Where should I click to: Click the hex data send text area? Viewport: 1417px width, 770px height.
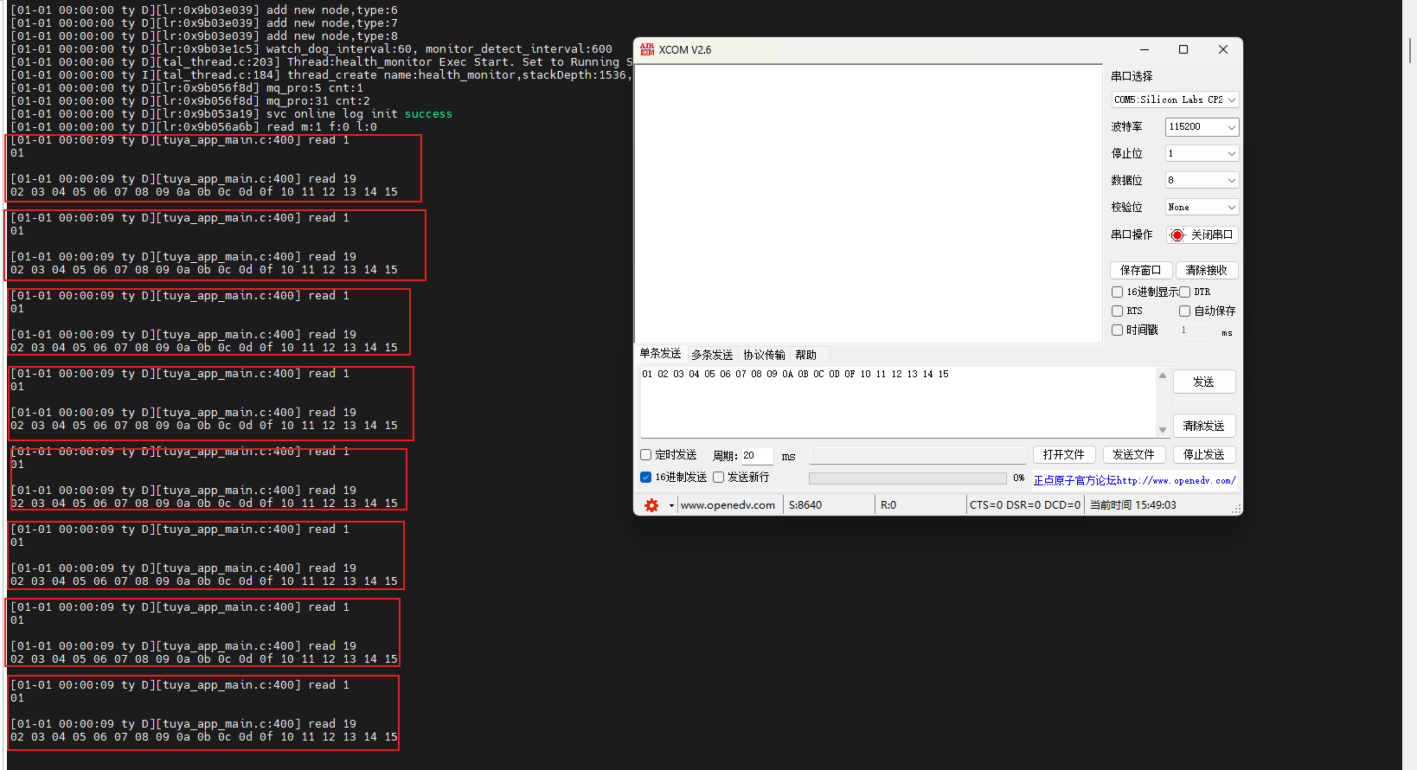898,402
